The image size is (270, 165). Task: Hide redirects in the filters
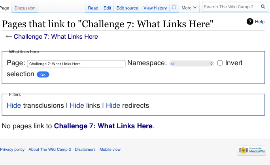pyautogui.click(x=113, y=105)
